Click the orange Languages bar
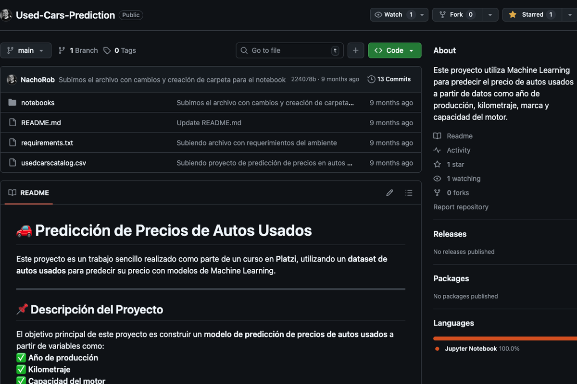This screenshot has height=384, width=577. click(x=505, y=338)
